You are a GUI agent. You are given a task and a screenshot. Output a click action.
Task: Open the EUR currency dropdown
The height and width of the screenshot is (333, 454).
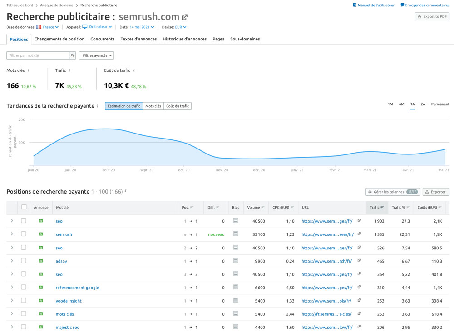181,27
